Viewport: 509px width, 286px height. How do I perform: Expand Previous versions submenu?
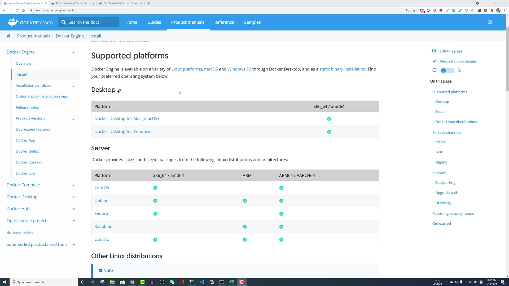(74, 119)
